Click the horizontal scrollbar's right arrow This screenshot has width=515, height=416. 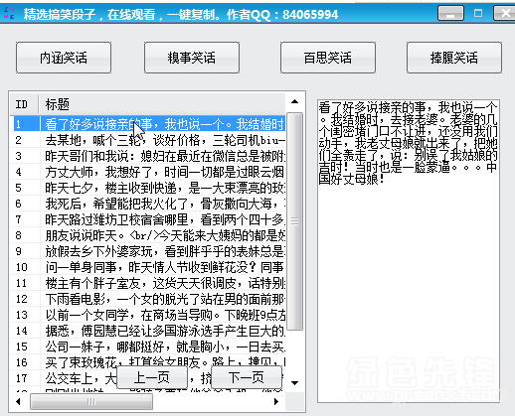[x=276, y=401]
